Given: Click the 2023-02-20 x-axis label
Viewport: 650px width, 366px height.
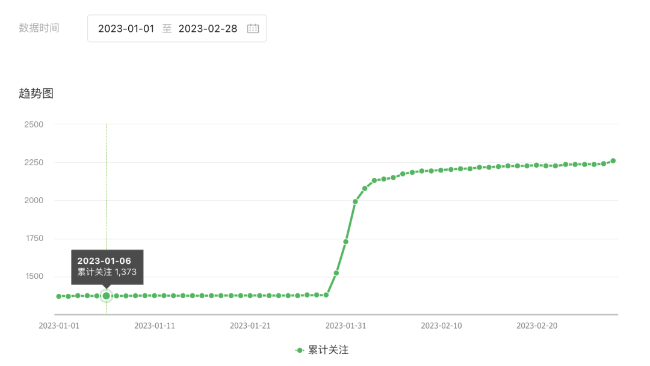Looking at the screenshot, I should 537,326.
